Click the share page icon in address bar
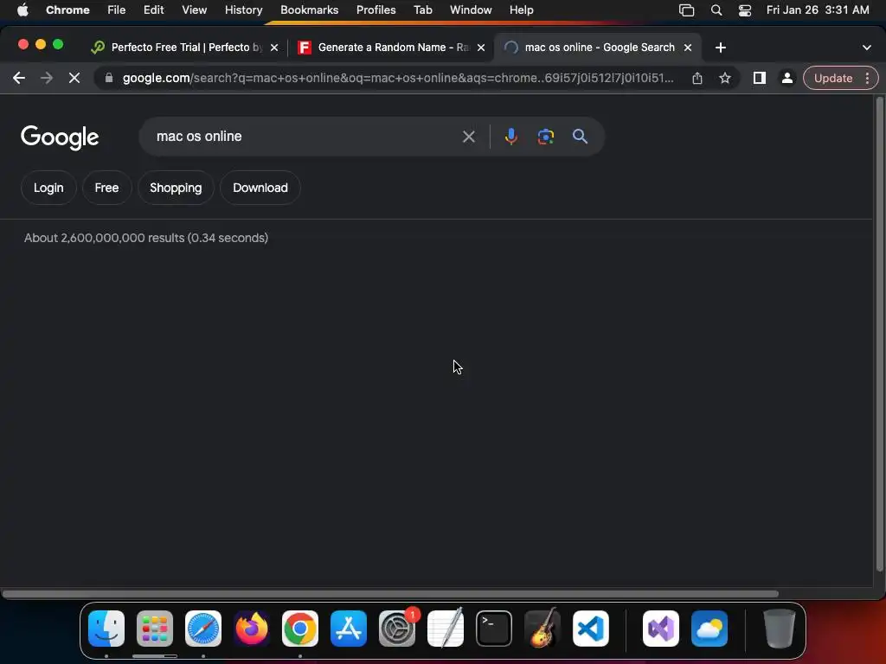The width and height of the screenshot is (886, 664). (697, 78)
